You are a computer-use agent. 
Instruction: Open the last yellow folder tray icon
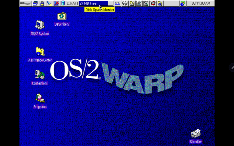(160, 3)
